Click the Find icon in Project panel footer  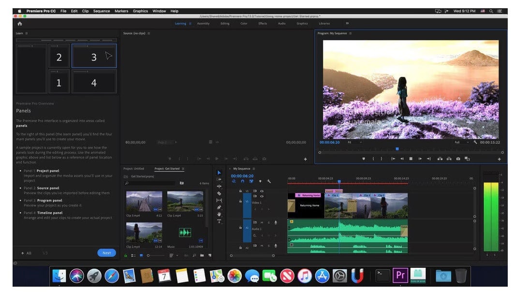pyautogui.click(x=194, y=255)
